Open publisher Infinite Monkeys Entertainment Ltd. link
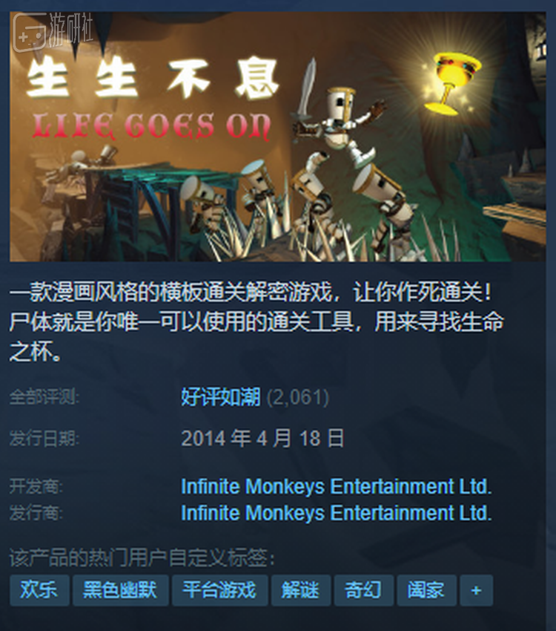 [x=337, y=513]
